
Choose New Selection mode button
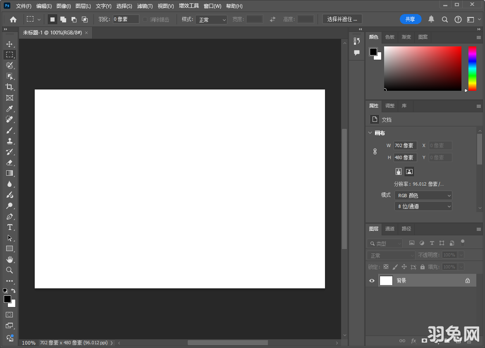point(52,19)
